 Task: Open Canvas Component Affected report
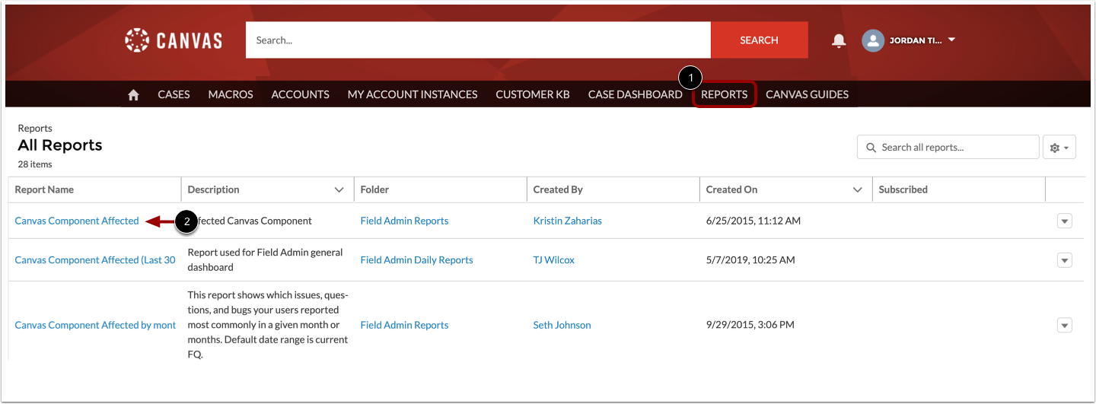pos(77,221)
